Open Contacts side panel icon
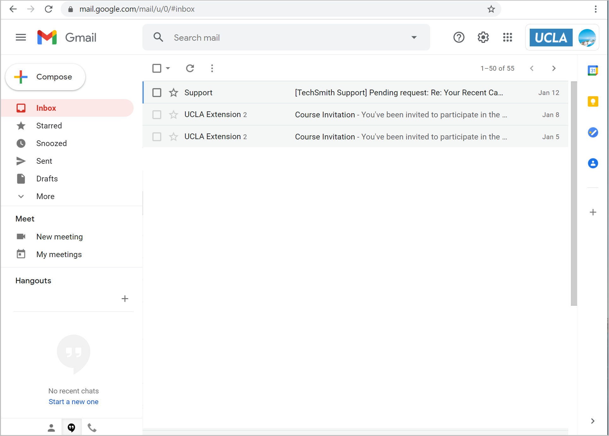609x436 pixels. (593, 163)
